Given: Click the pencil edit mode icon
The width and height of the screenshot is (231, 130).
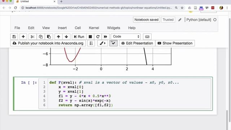Looking at the screenshot, I should coord(180,20).
